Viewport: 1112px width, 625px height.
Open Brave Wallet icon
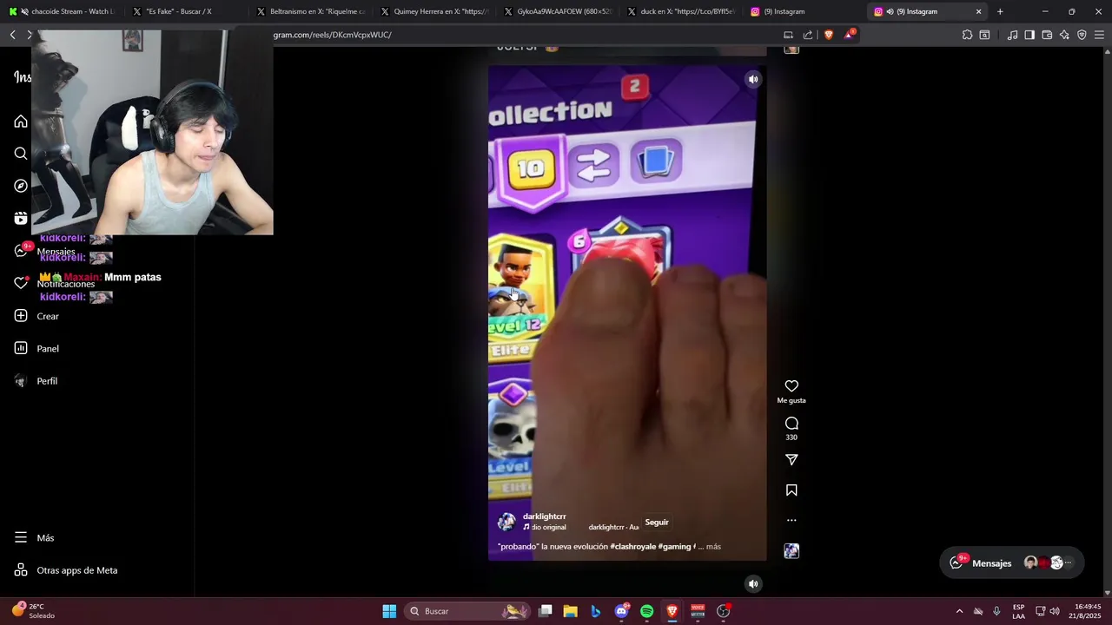(x=1047, y=35)
